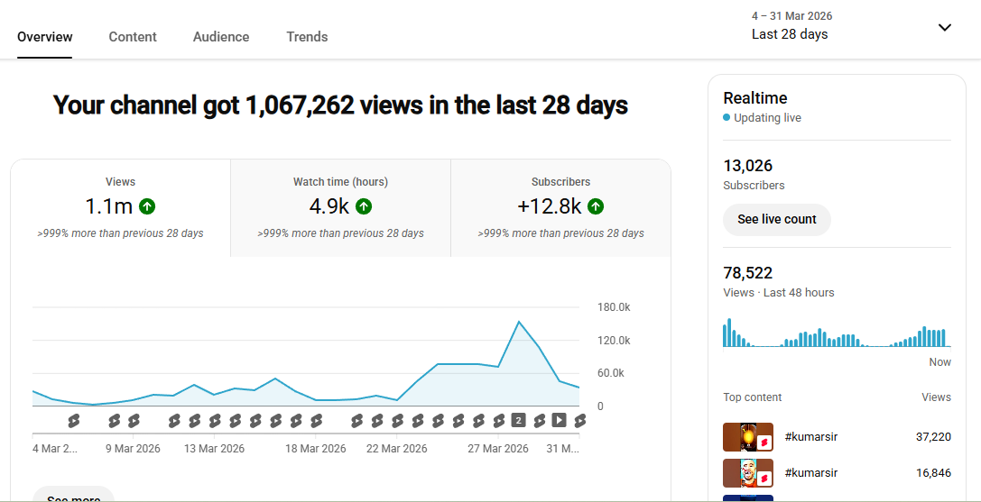
Task: Click the green arrow next to 4.9k
Action: click(x=364, y=206)
